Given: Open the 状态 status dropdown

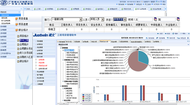Looking at the screenshot, I should click(x=125, y=20).
